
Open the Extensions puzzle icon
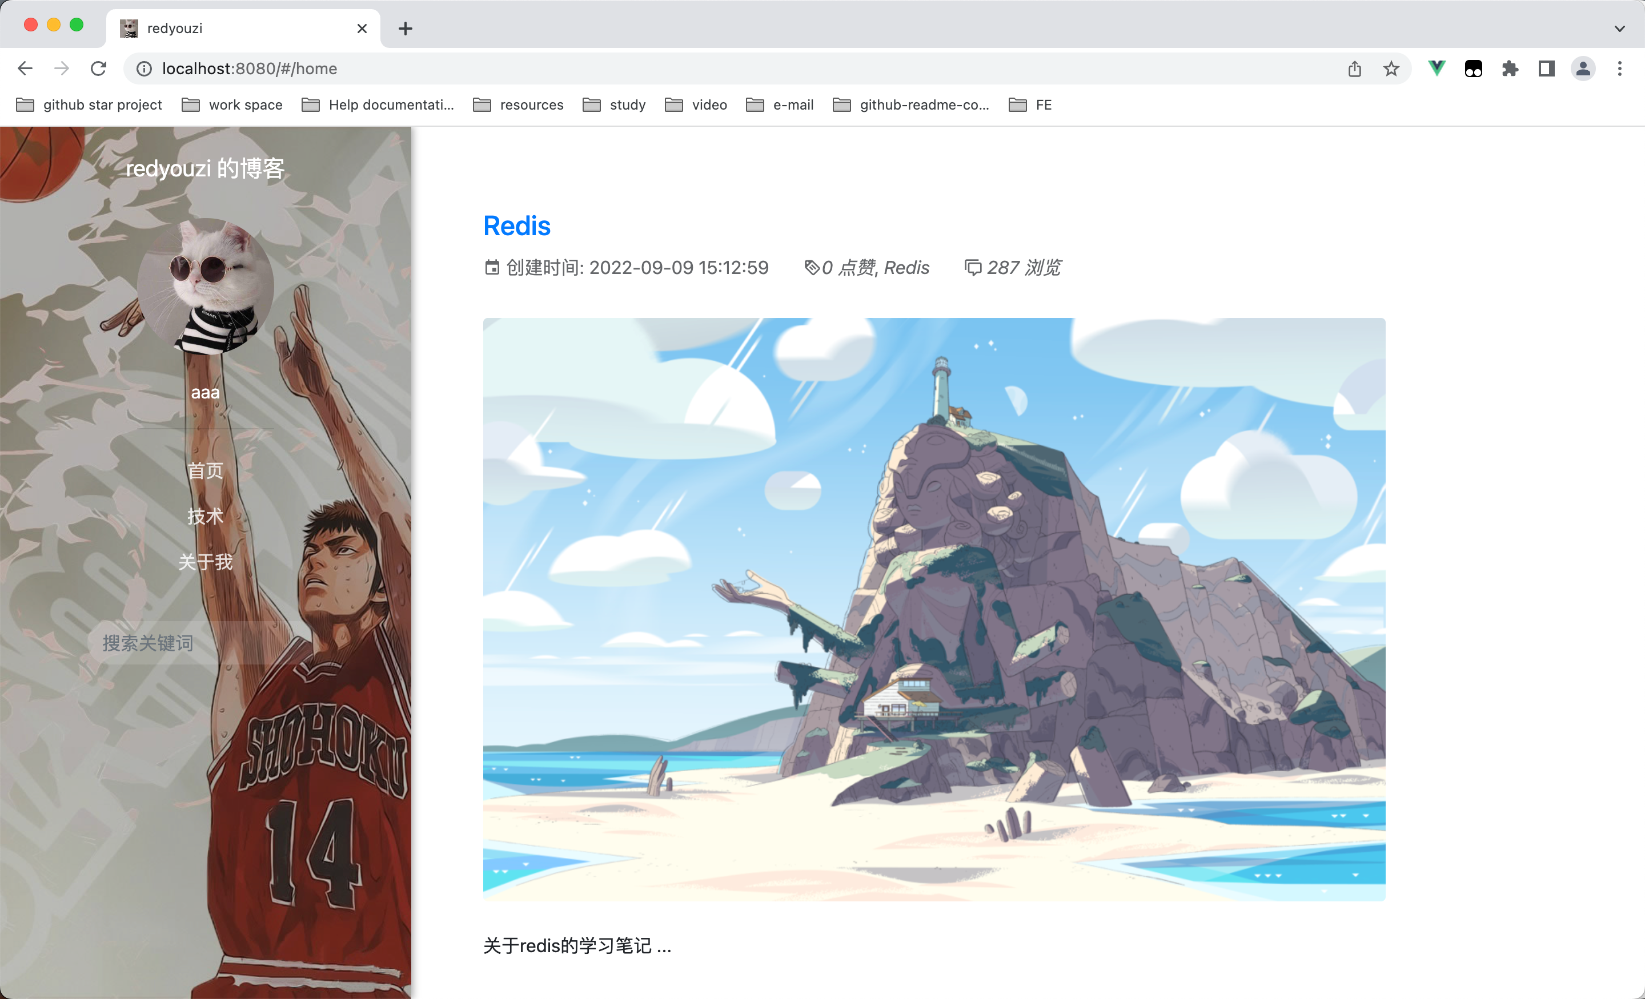point(1510,69)
